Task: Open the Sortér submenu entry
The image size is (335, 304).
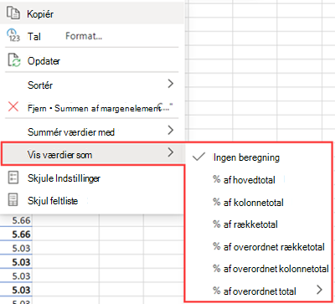Action: (x=92, y=85)
